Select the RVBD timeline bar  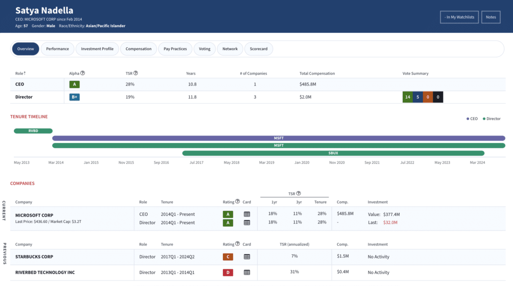coord(33,131)
